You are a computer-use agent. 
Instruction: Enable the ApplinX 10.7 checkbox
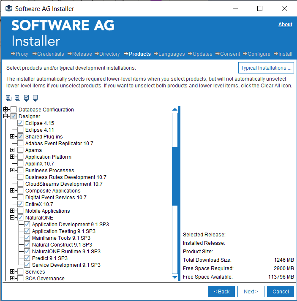[20, 163]
